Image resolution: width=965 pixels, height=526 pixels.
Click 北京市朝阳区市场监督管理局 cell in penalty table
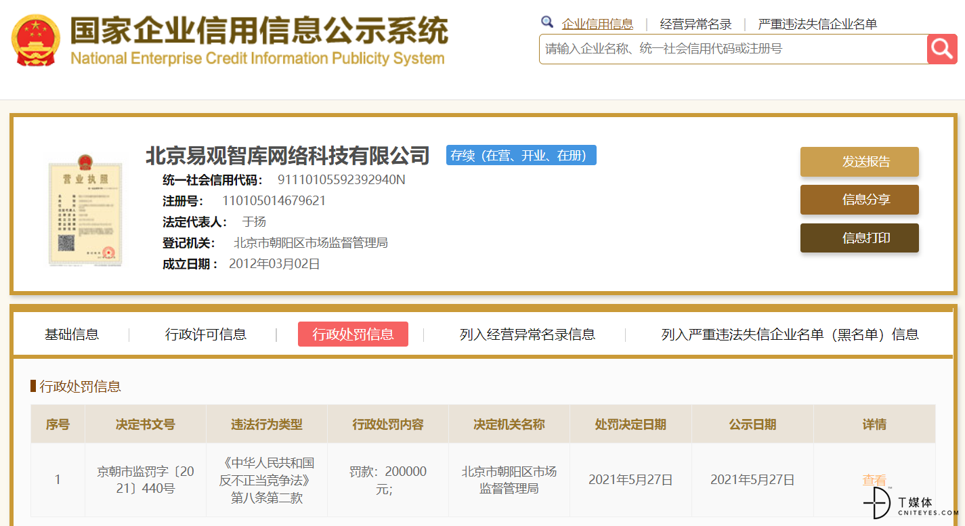(x=509, y=480)
